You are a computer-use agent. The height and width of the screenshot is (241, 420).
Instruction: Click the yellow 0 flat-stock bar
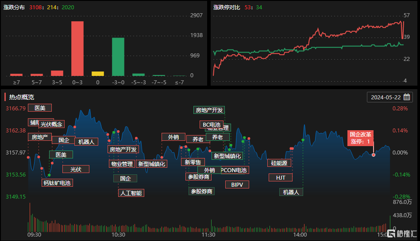(98, 74)
